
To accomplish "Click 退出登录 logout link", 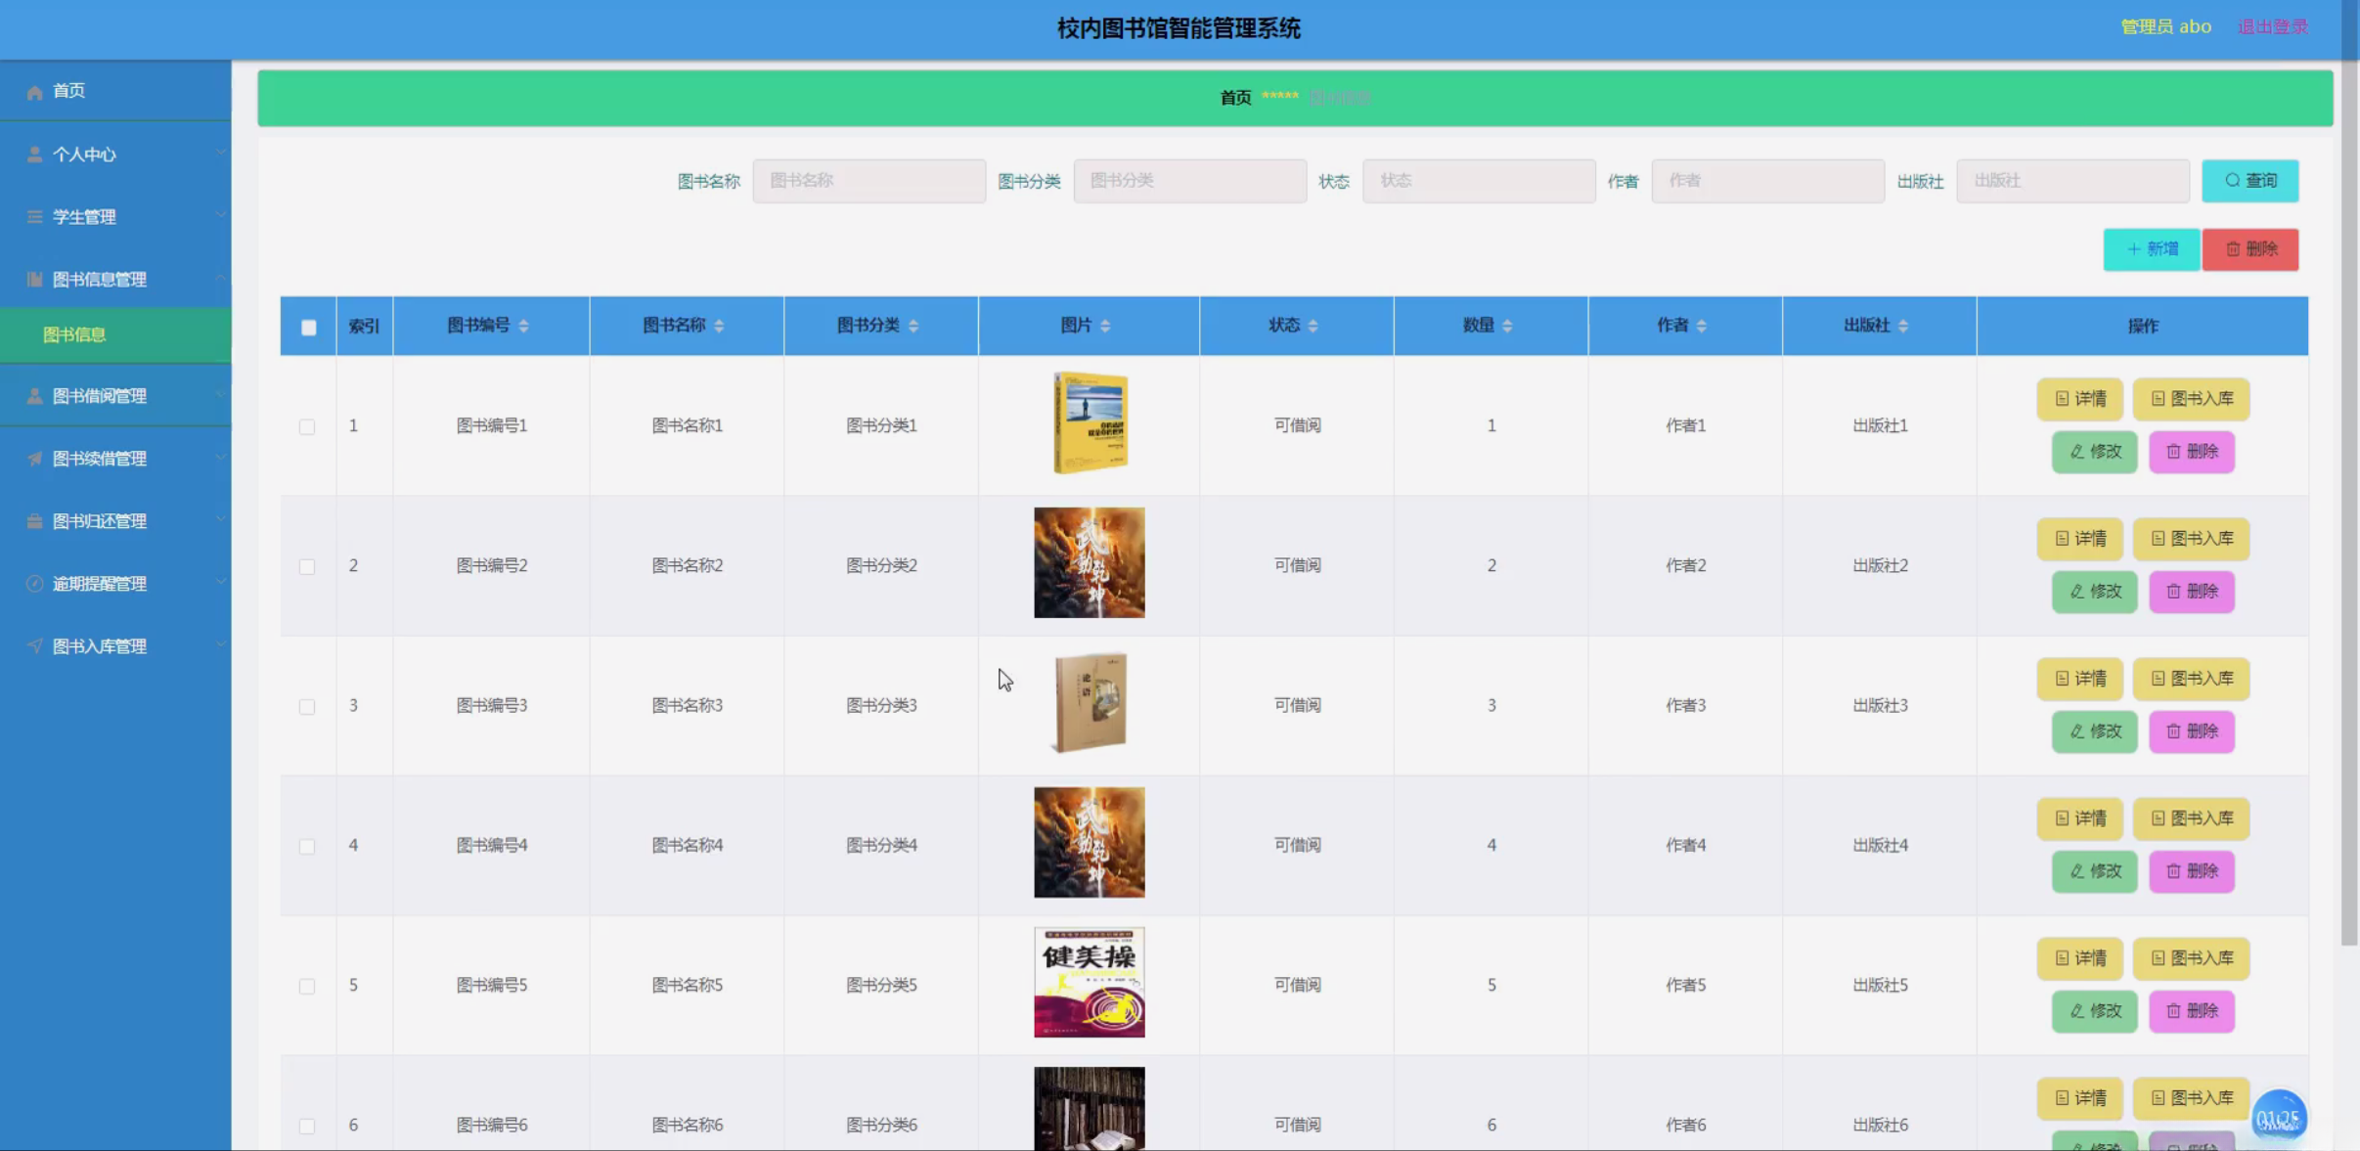I will pos(2272,27).
